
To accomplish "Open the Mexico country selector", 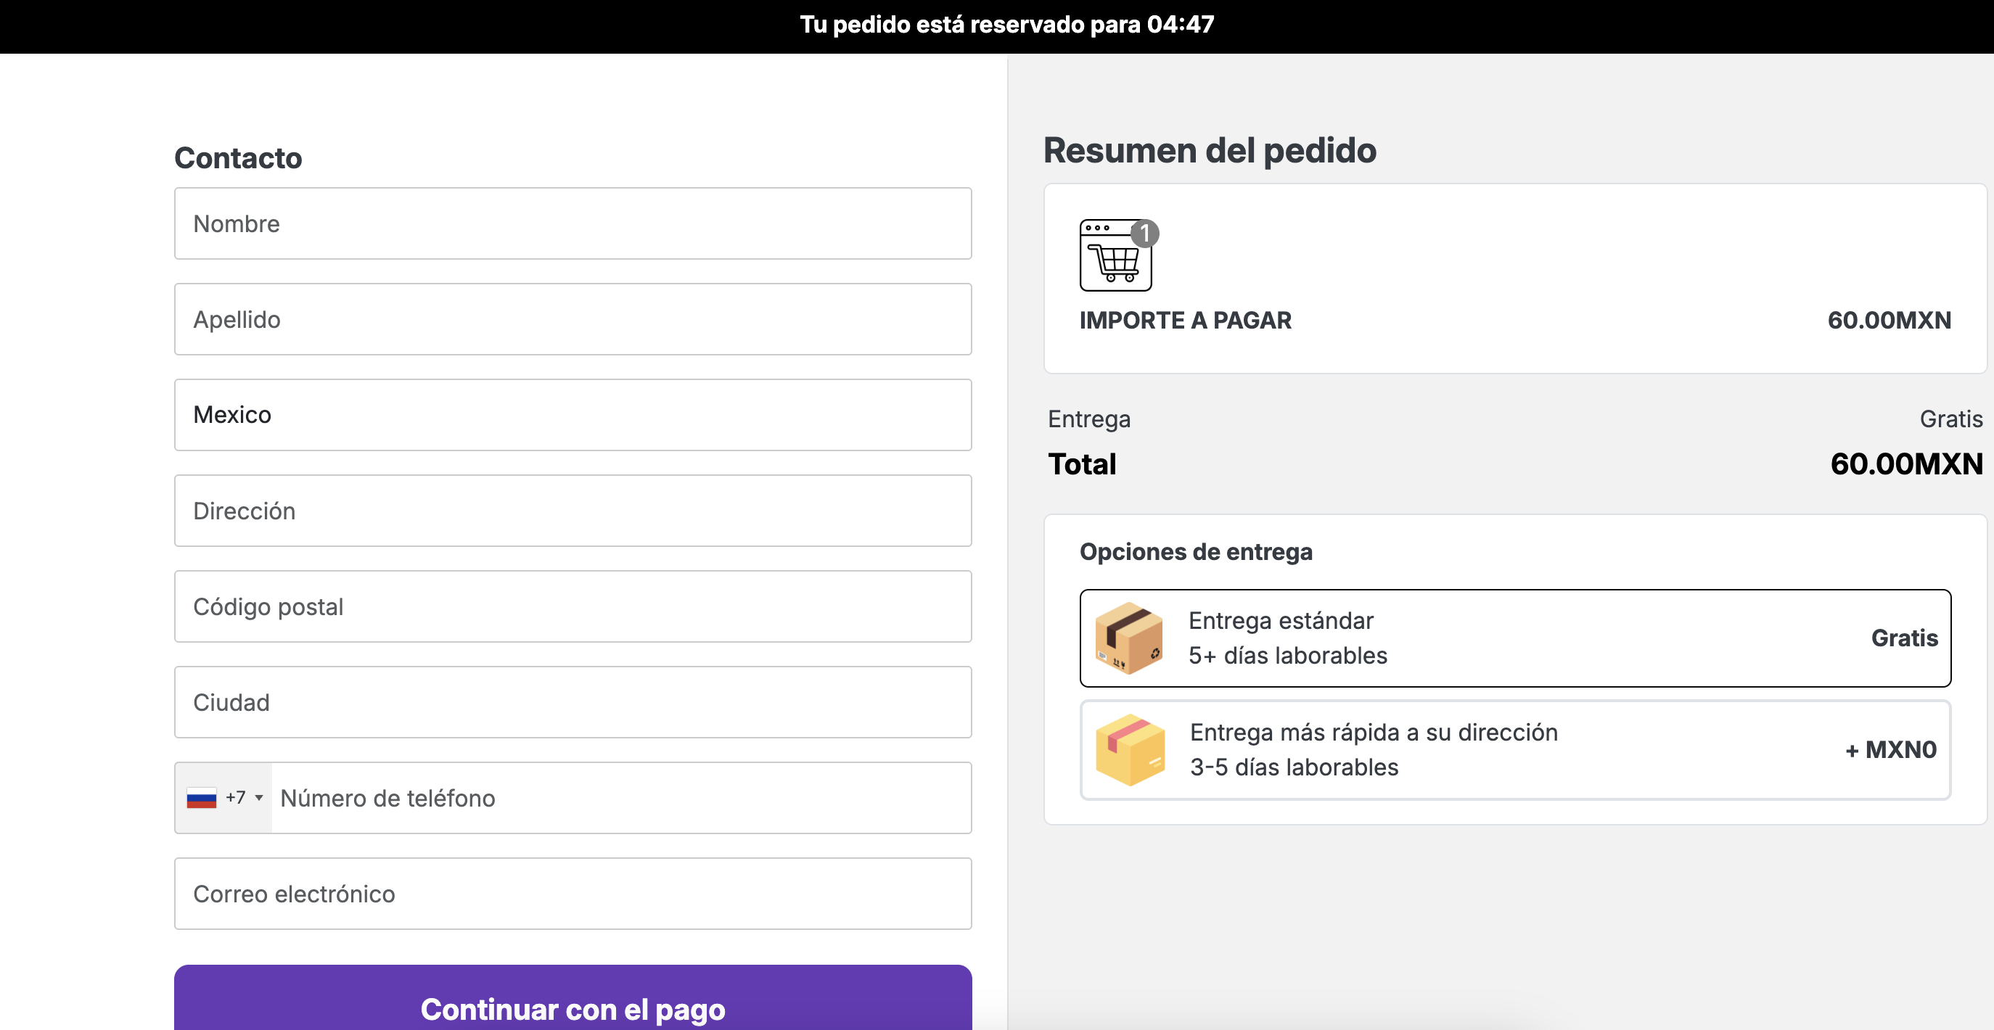I will (x=573, y=415).
